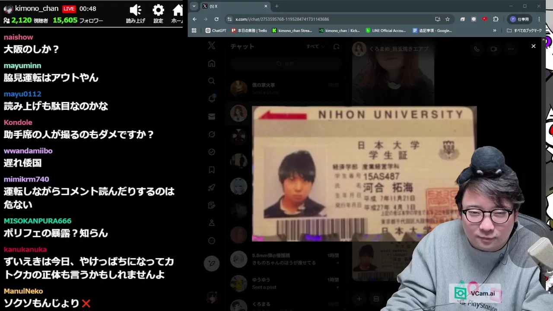Open X More circle icon
This screenshot has height=311, width=553.
click(x=211, y=241)
